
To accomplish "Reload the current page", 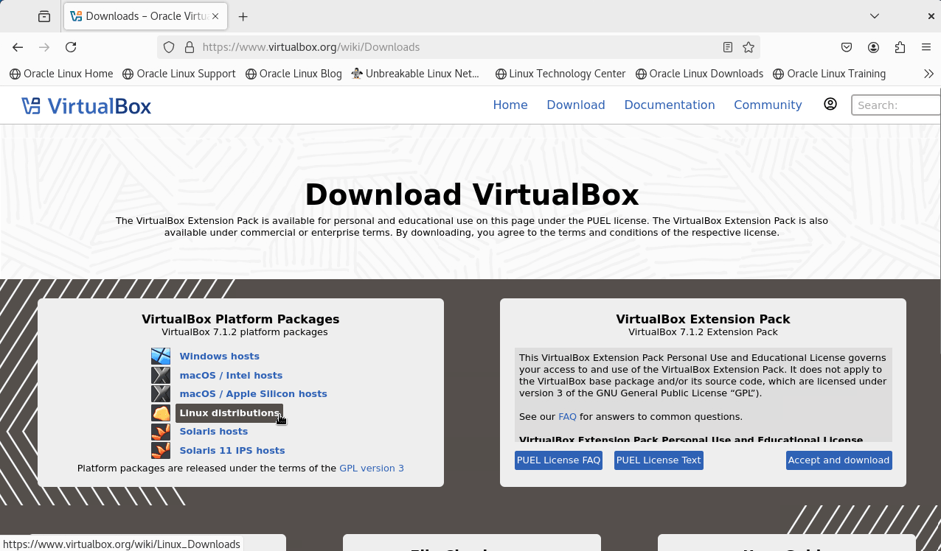I will (71, 47).
